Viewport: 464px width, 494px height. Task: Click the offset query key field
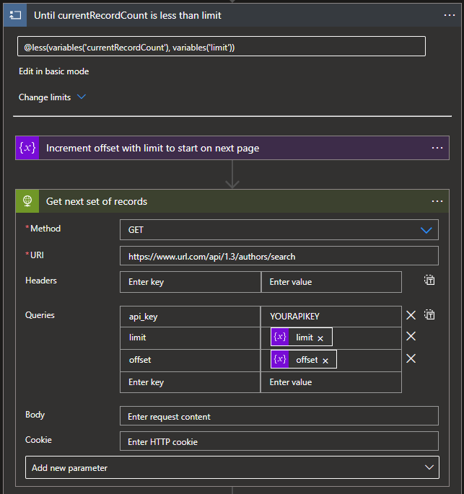pyautogui.click(x=190, y=360)
